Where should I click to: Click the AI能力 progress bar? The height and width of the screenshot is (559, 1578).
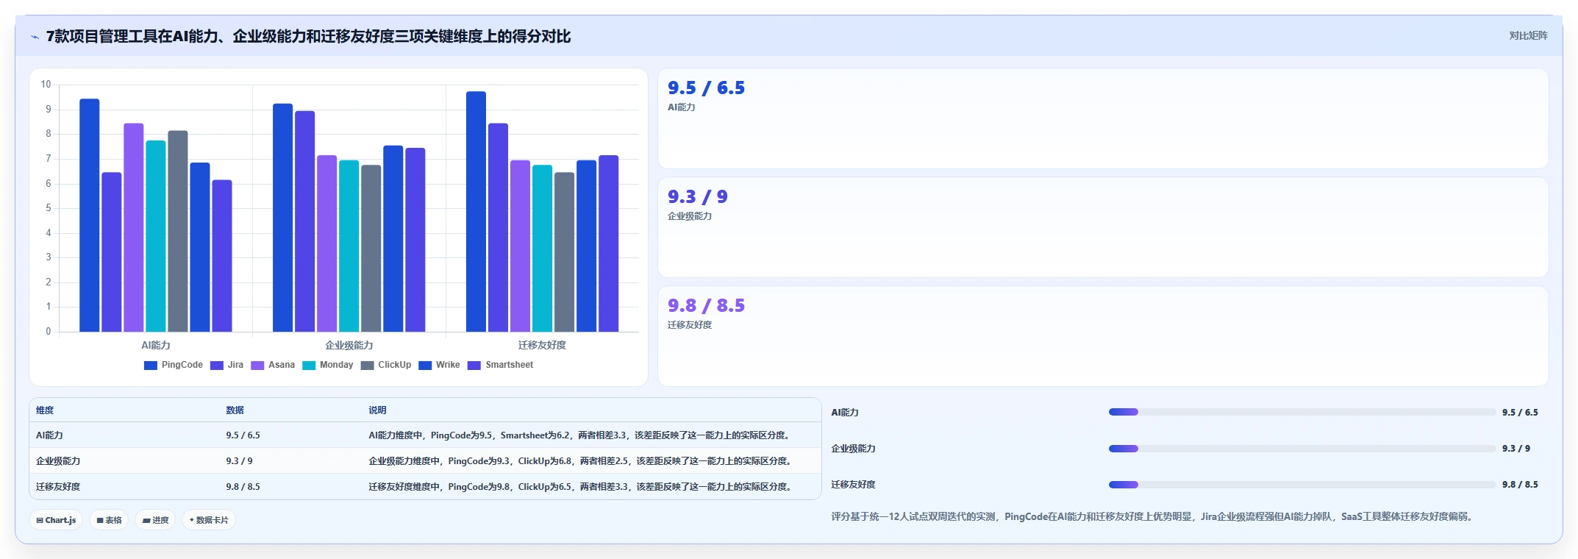[1302, 412]
